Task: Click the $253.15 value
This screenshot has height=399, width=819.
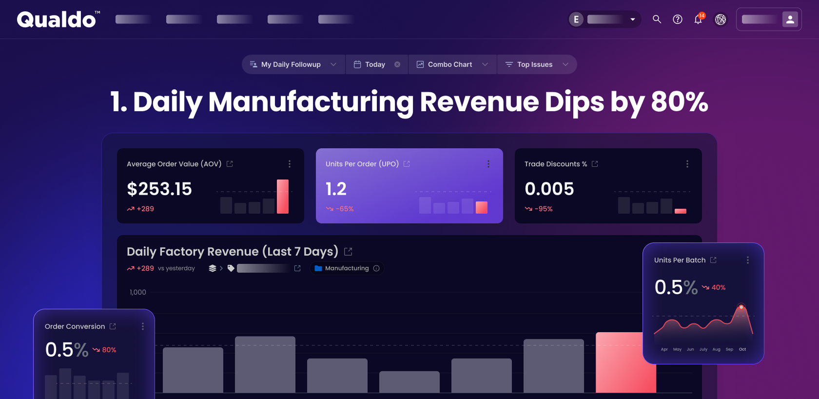Action: click(x=159, y=189)
